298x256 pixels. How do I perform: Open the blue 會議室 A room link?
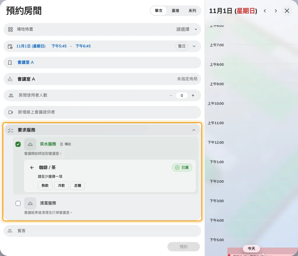26,62
